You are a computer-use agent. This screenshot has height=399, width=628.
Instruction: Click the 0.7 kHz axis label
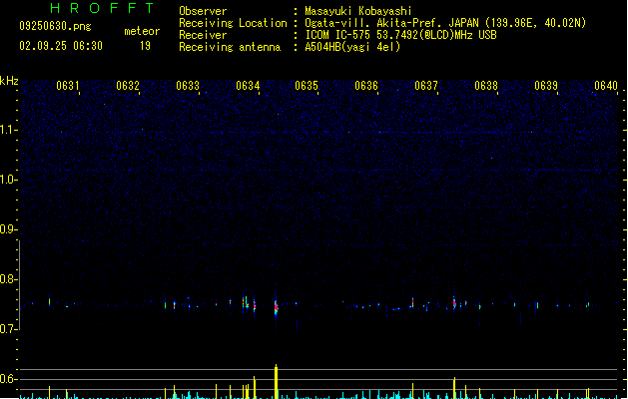click(8, 329)
